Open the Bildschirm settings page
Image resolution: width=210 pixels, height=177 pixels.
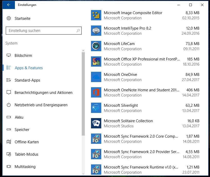[x=23, y=56]
